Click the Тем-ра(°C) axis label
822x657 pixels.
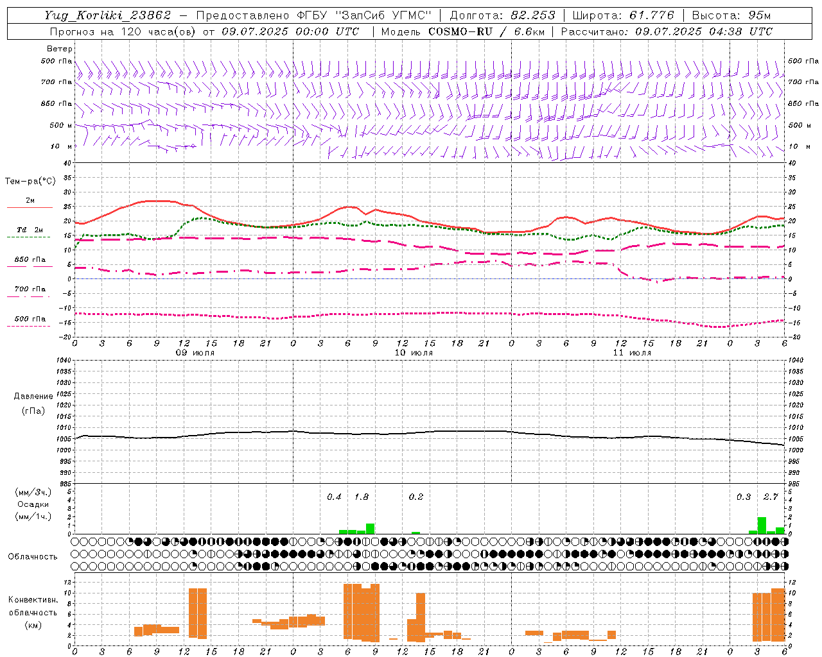pos(30,182)
